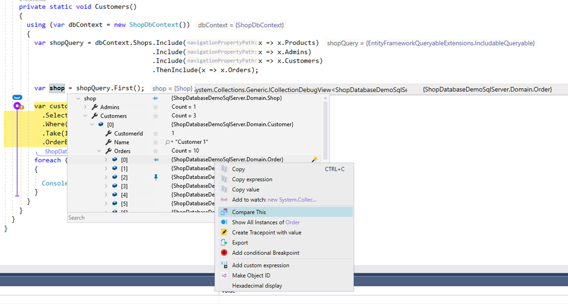The width and height of the screenshot is (568, 307).
Task: Click the ShopDat code lens link under the query
Action: click(x=55, y=151)
